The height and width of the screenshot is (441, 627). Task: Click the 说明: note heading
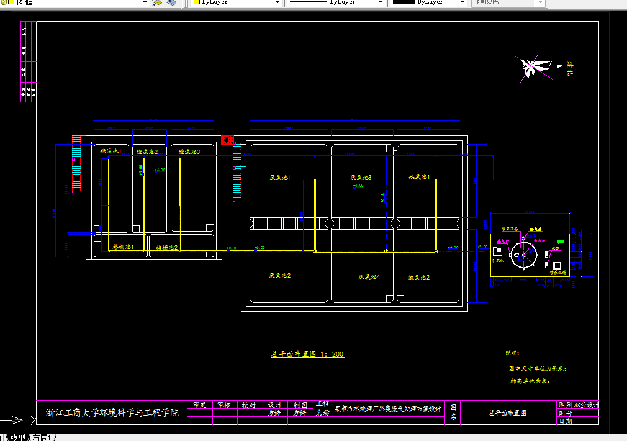pyautogui.click(x=512, y=353)
